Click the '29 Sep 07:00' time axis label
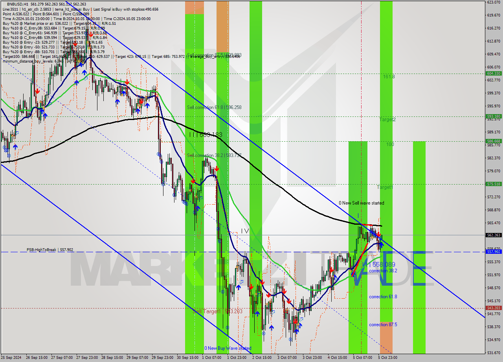Image resolution: width=503 pixels, height=362 pixels. pyautogui.click(x=137, y=358)
